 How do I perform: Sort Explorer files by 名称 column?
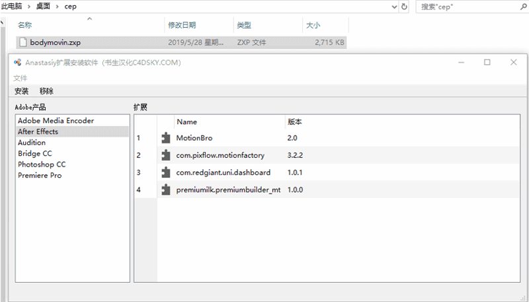25,25
